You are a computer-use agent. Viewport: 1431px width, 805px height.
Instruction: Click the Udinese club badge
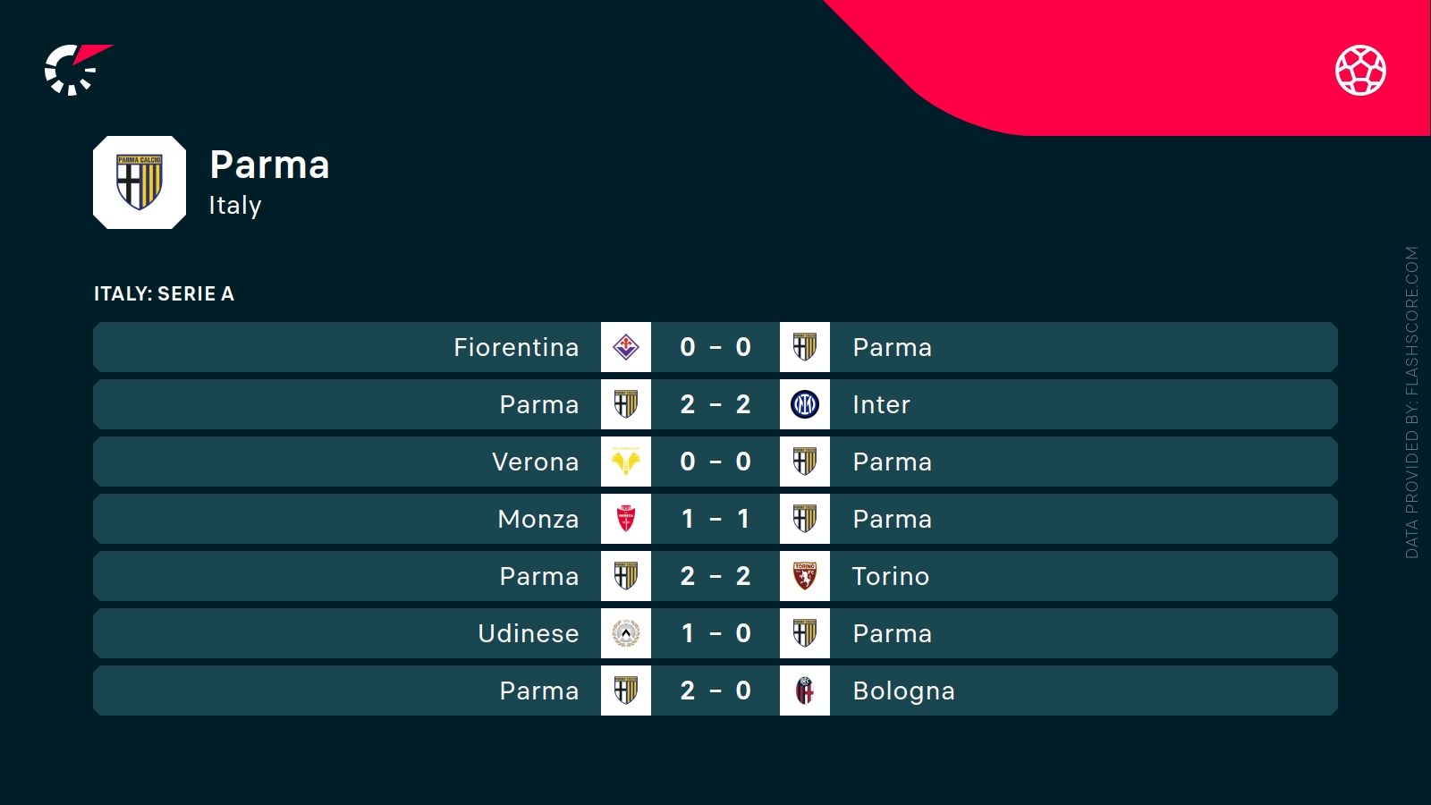pyautogui.click(x=626, y=633)
